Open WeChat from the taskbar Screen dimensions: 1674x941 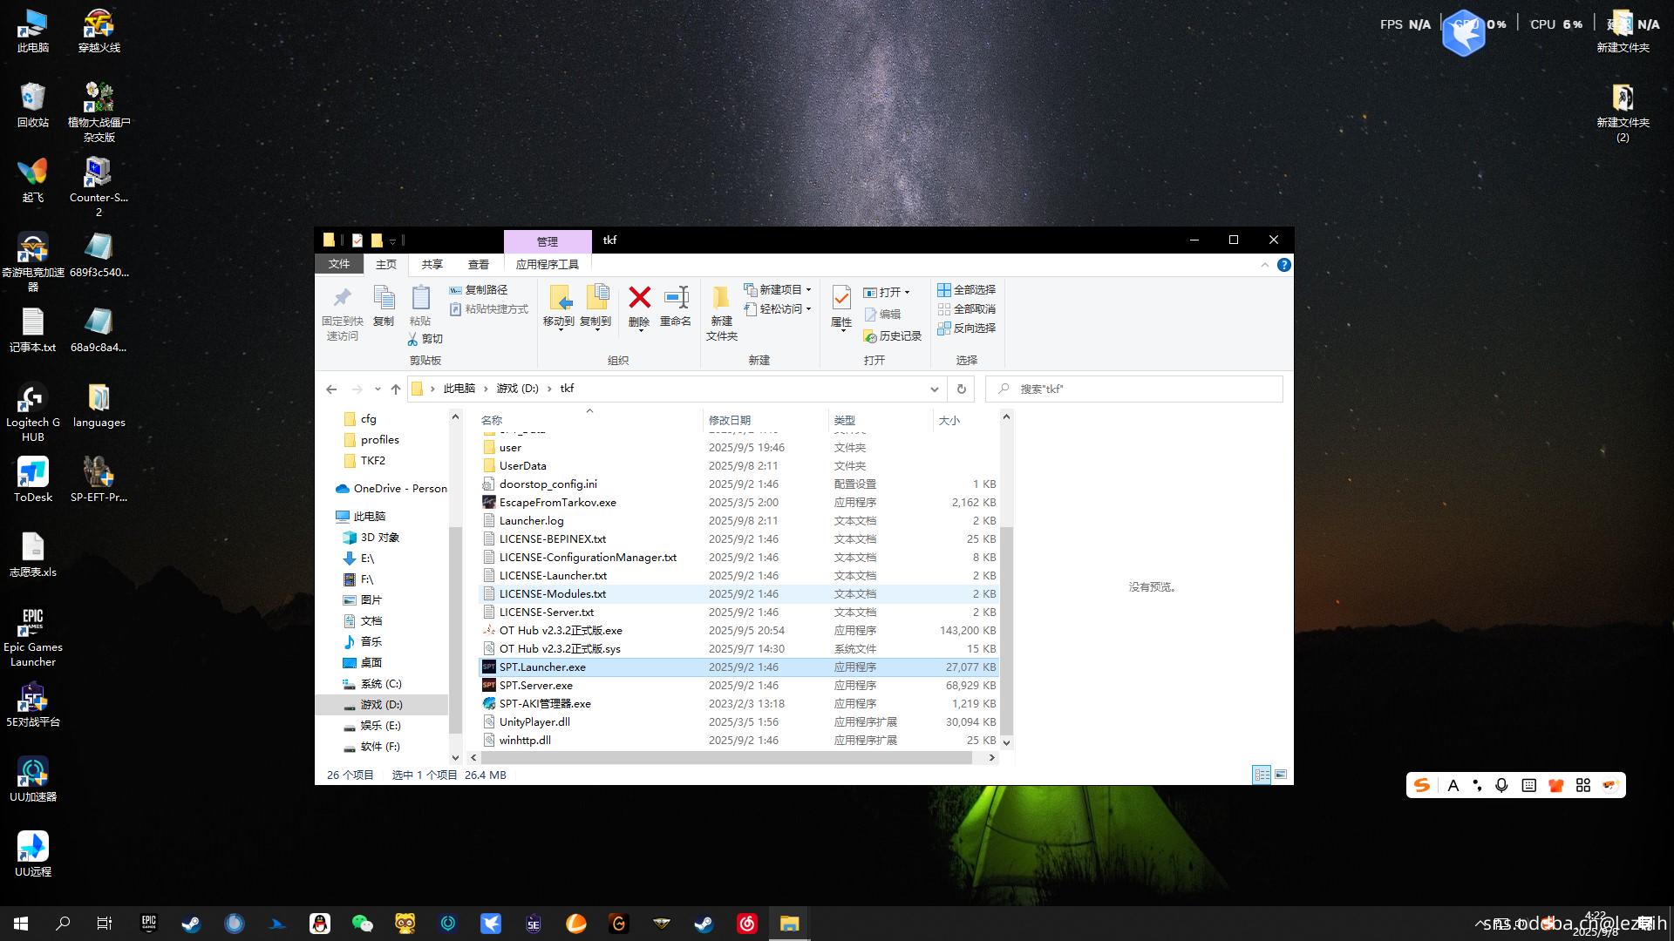[x=362, y=924]
